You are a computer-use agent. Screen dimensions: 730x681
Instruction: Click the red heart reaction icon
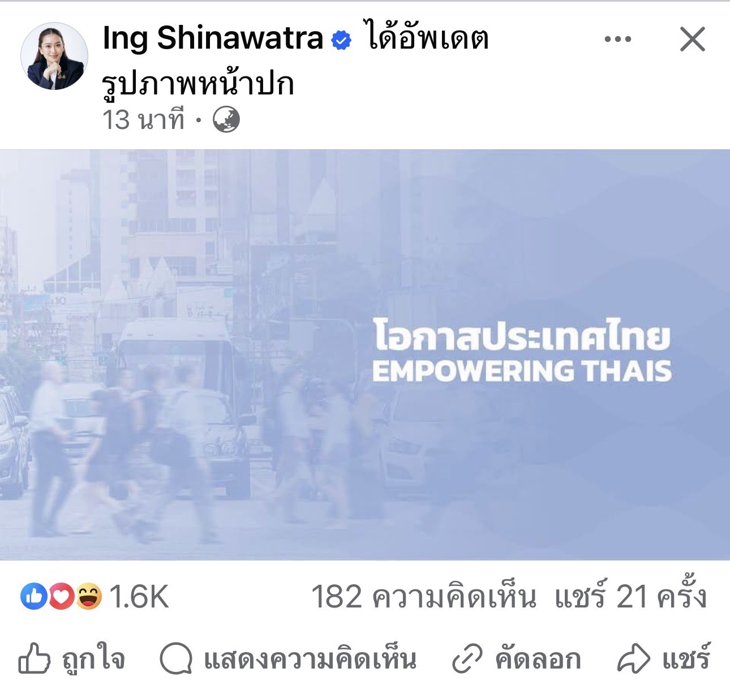click(x=61, y=597)
